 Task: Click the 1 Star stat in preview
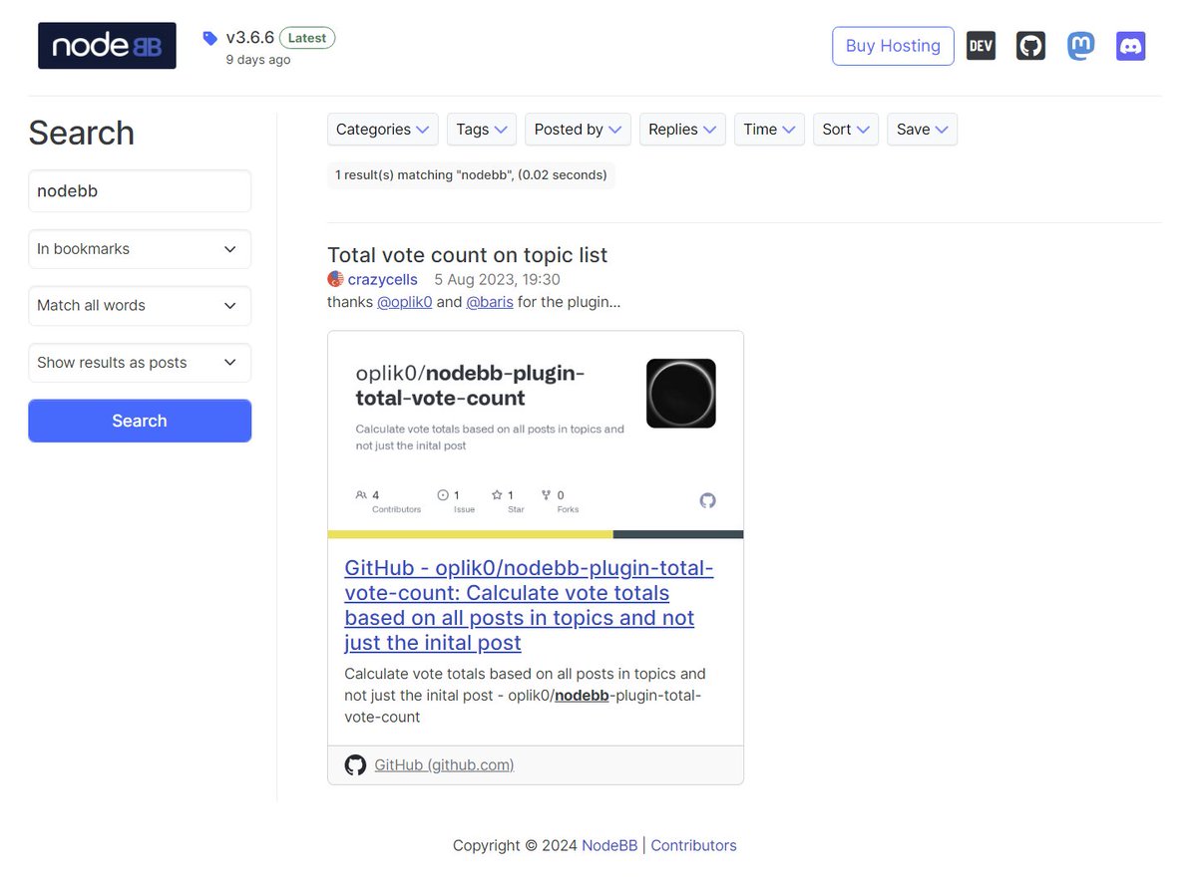pyautogui.click(x=507, y=501)
